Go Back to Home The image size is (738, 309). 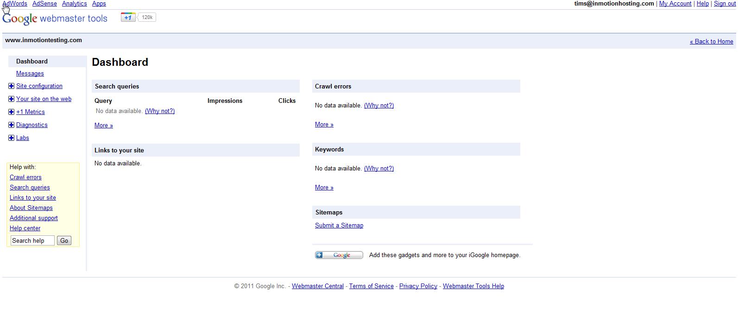click(711, 42)
